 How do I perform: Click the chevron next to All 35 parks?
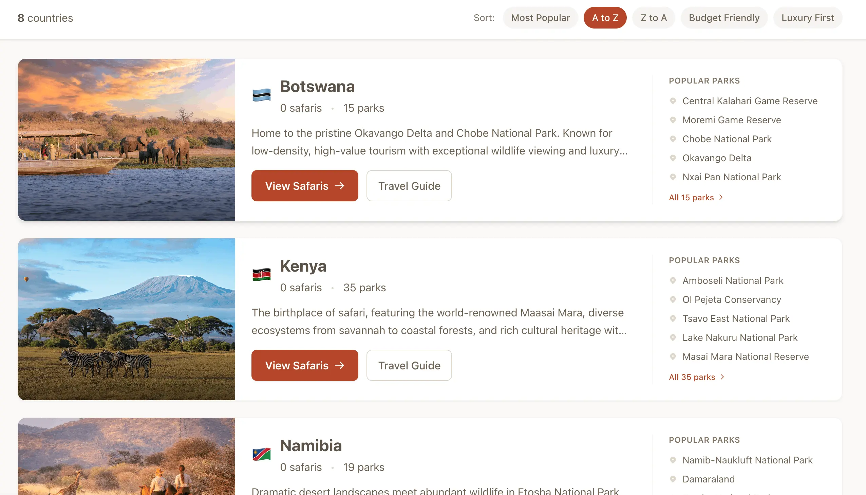pos(722,377)
